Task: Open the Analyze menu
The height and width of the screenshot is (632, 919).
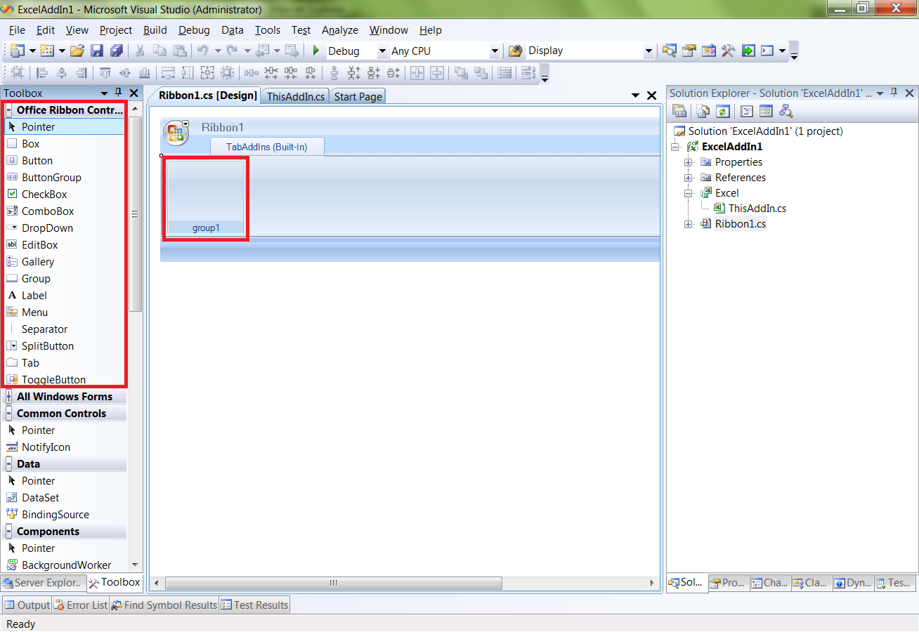Action: (x=340, y=30)
